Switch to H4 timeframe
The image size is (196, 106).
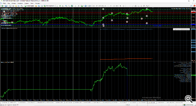click(x=108, y=6)
